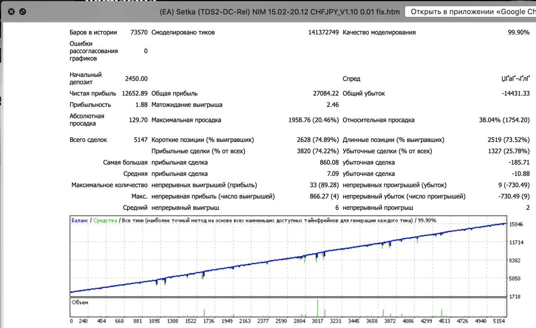Select the 'Максимальная просадка' label
This screenshot has height=328, width=536.
(186, 120)
